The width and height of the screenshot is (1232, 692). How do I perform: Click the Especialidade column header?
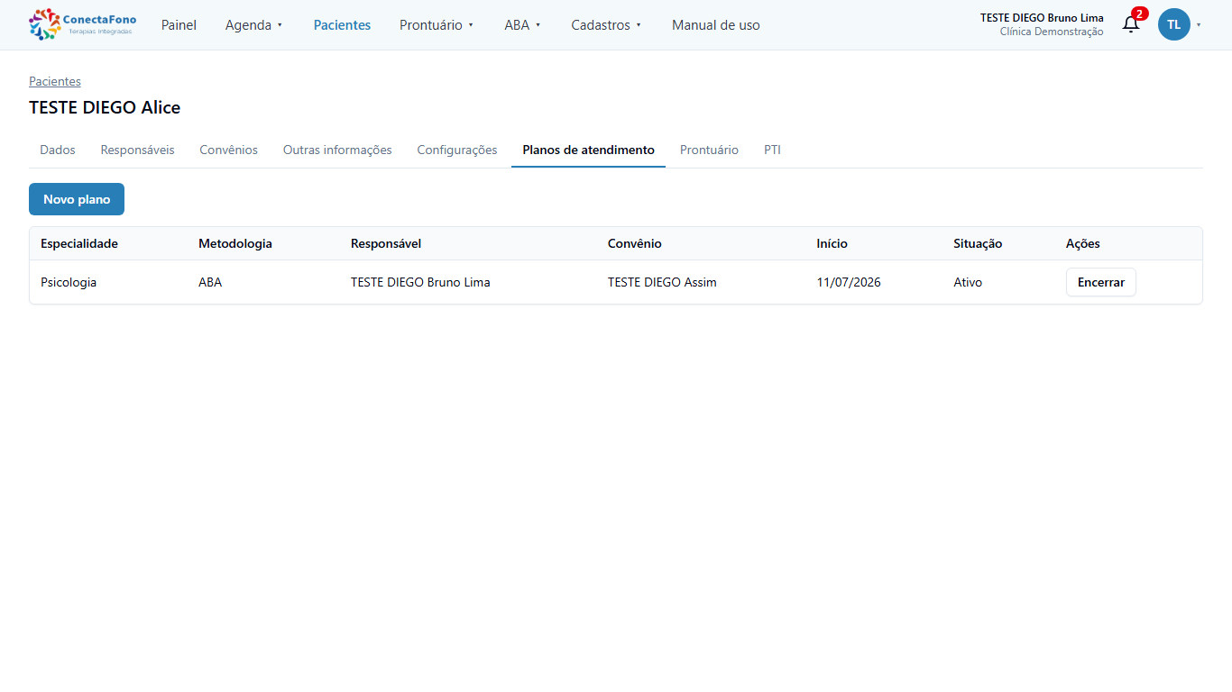[79, 243]
